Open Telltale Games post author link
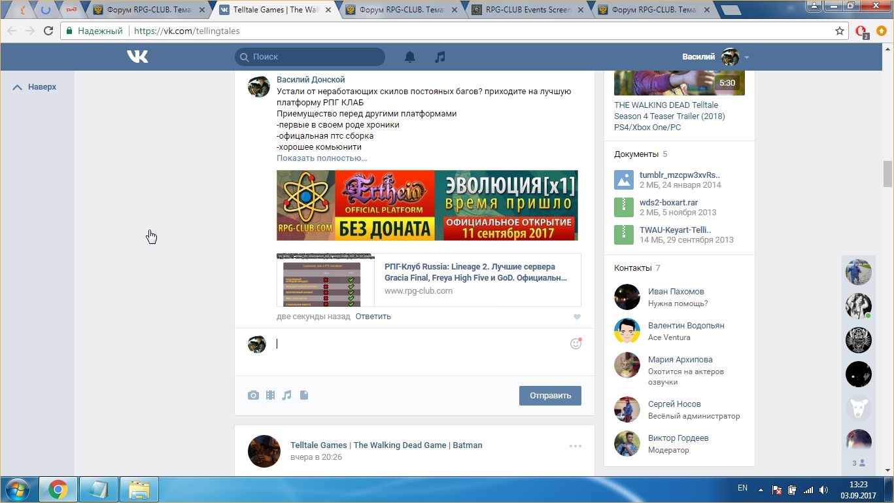The image size is (894, 503). pyautogui.click(x=386, y=445)
